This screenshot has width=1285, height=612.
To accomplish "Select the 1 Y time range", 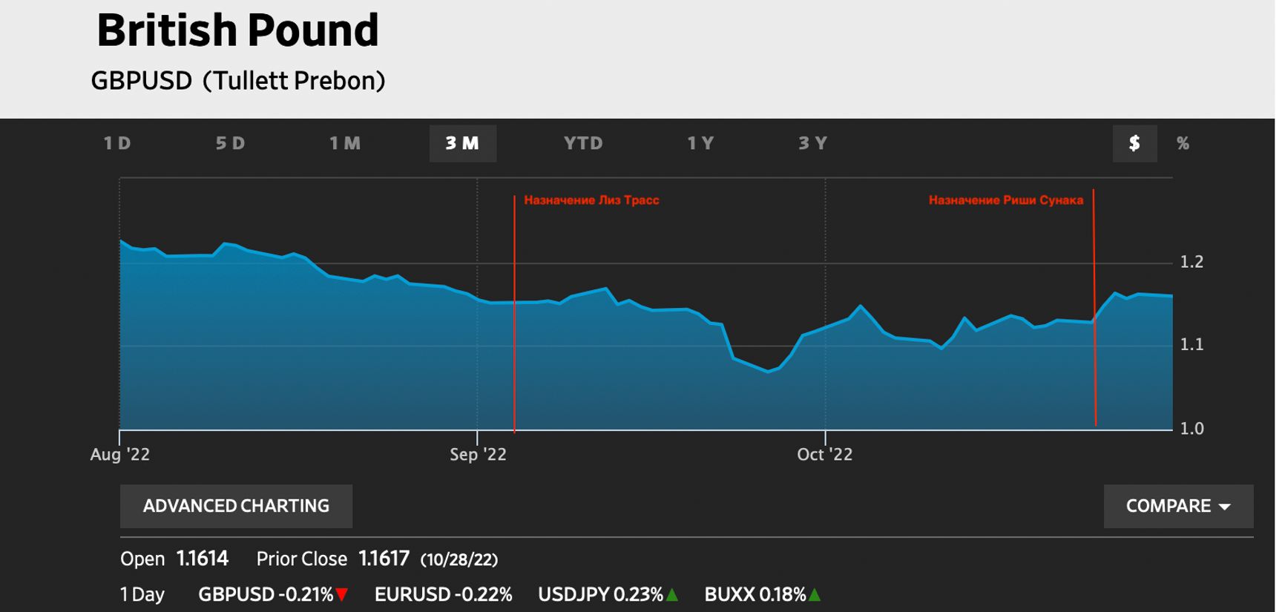I will pyautogui.click(x=700, y=143).
